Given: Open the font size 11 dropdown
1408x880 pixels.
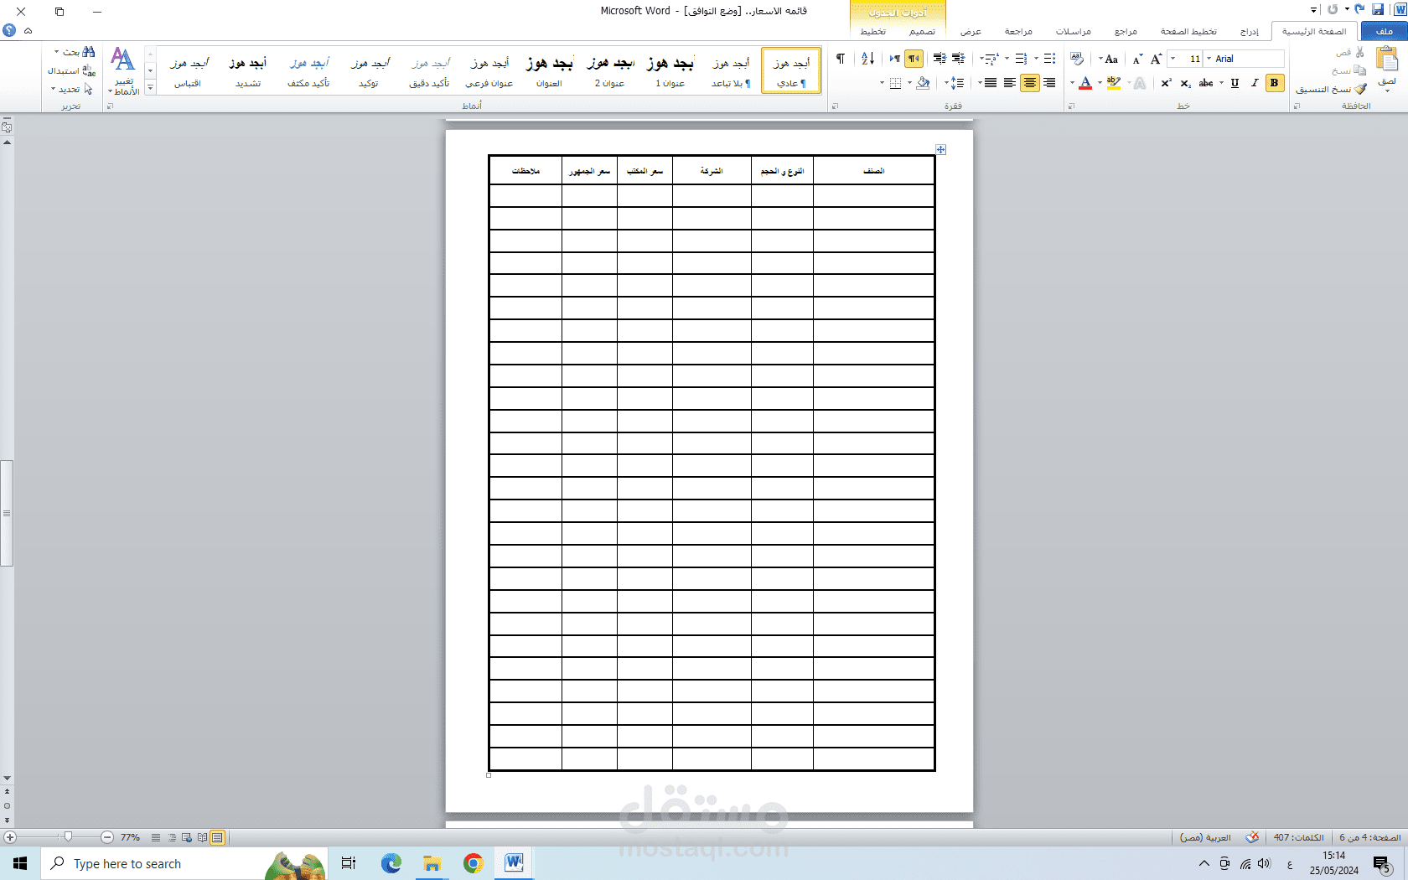Looking at the screenshot, I should (1172, 59).
